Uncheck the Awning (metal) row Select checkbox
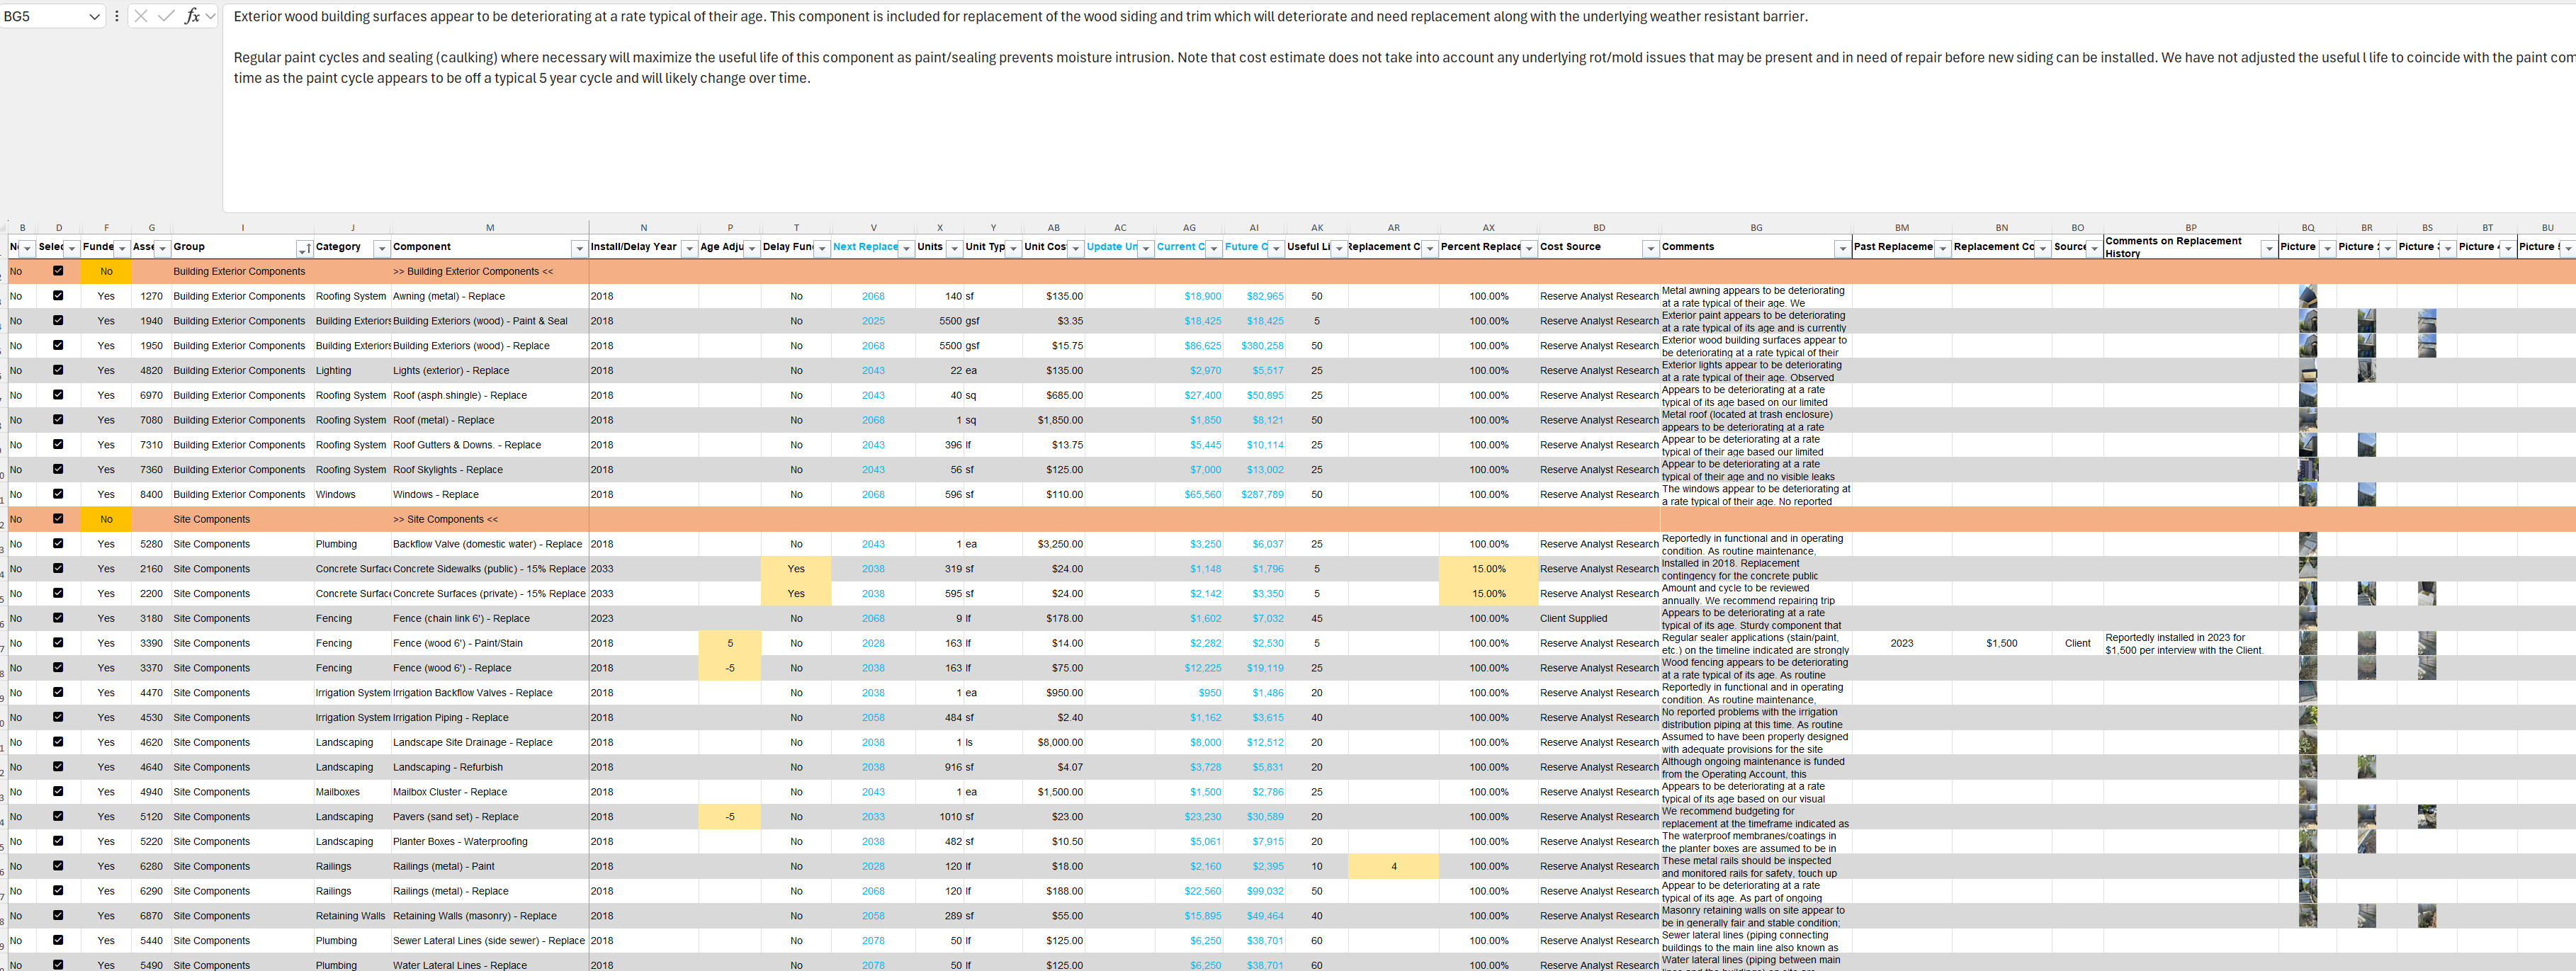Viewport: 2576px width, 971px height. click(58, 296)
